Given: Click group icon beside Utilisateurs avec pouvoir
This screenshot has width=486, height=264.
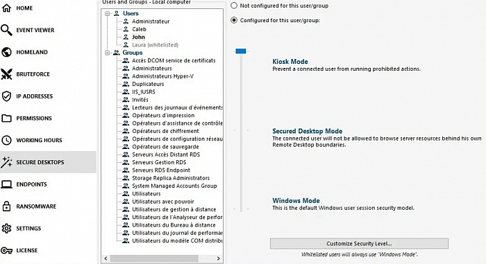Looking at the screenshot, I should coord(126,202).
